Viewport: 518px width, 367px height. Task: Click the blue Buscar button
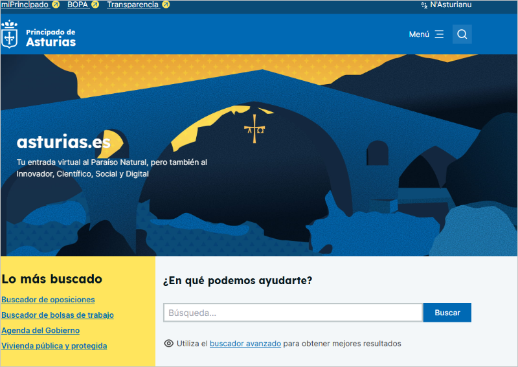447,313
